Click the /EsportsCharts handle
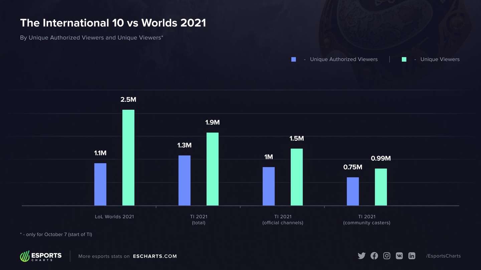 click(443, 256)
